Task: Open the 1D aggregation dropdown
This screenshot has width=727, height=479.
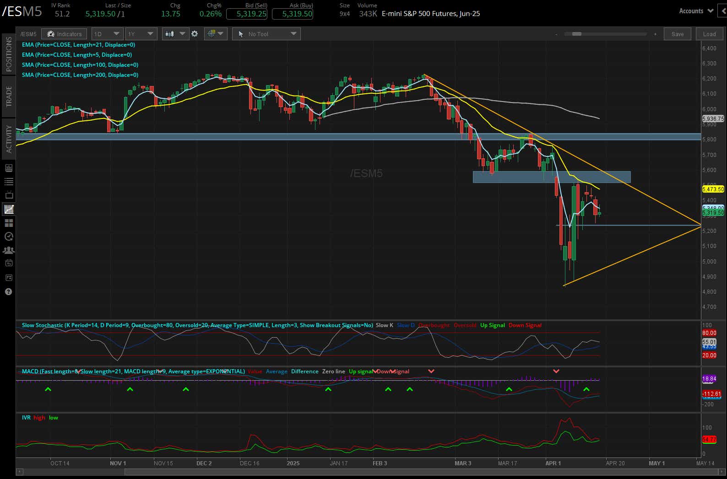Action: (107, 34)
